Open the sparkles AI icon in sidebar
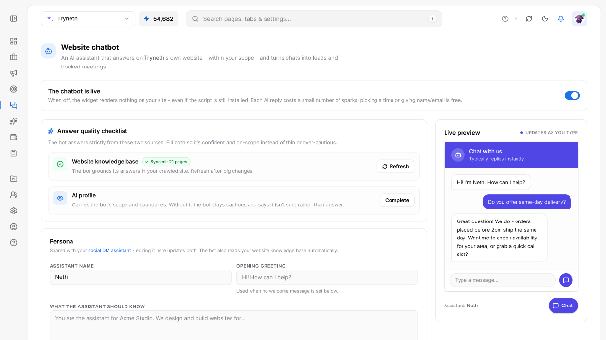 click(x=14, y=121)
